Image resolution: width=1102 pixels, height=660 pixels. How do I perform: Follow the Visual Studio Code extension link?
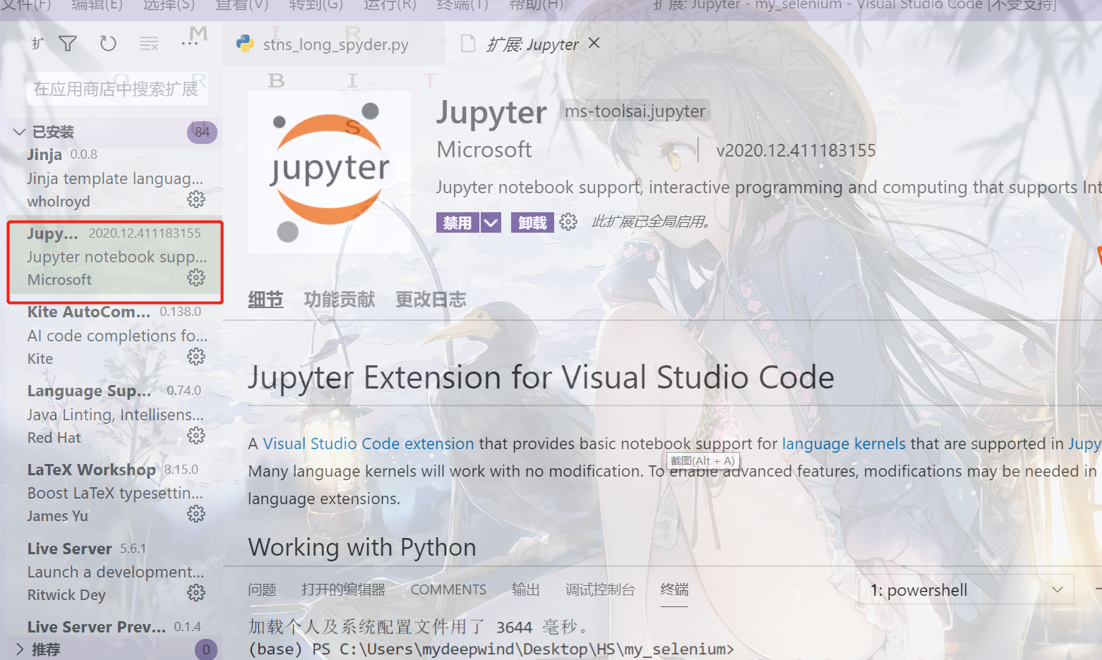click(x=369, y=444)
